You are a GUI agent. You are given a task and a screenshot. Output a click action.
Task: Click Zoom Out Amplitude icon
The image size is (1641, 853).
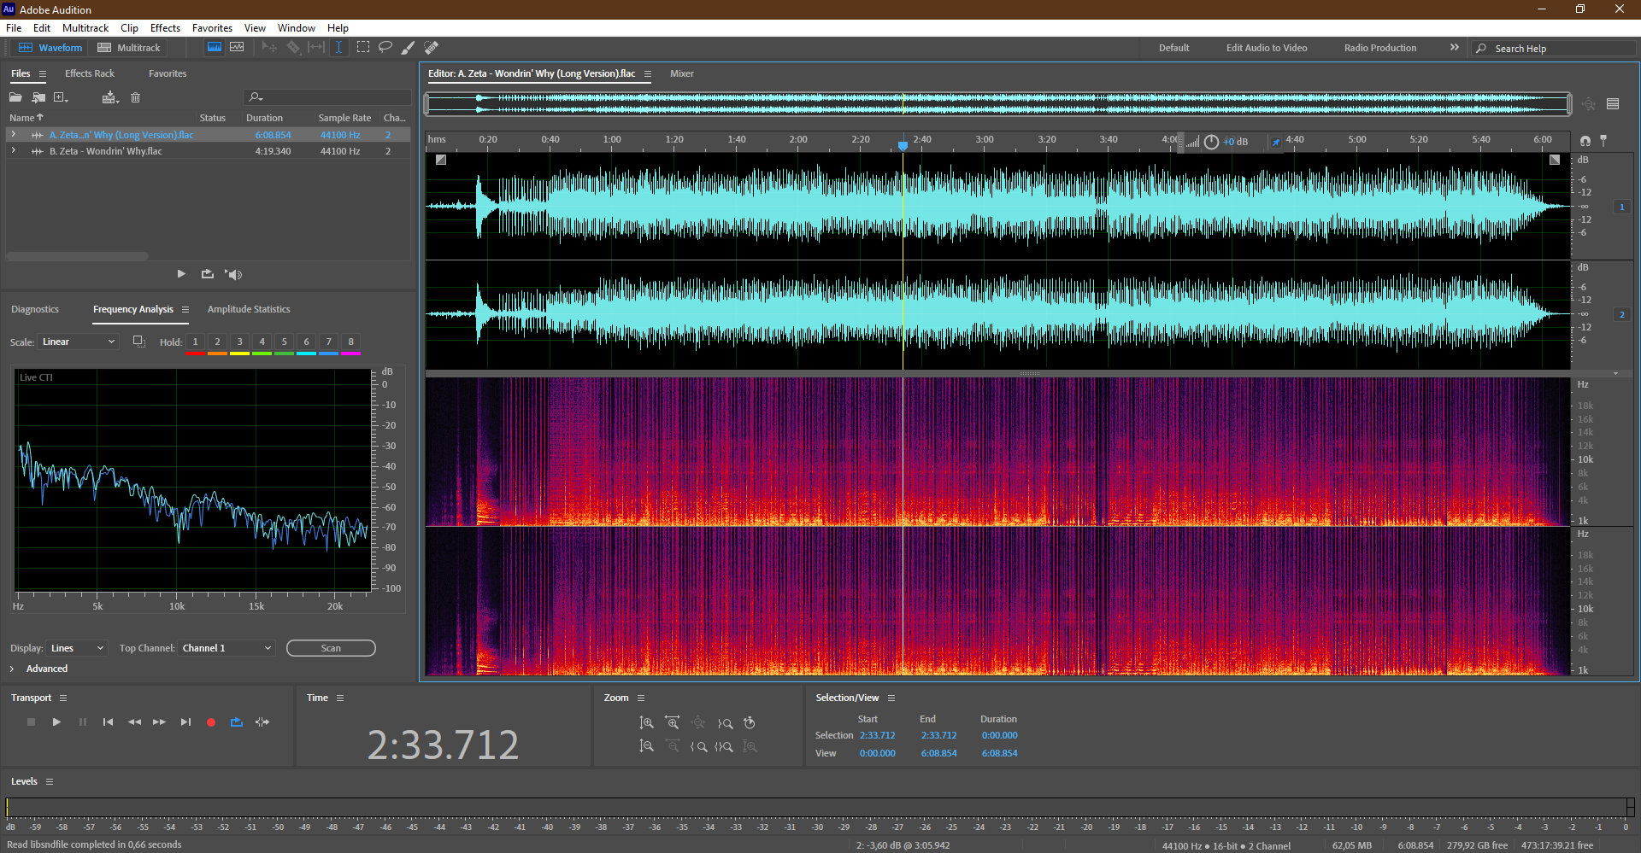point(647,746)
